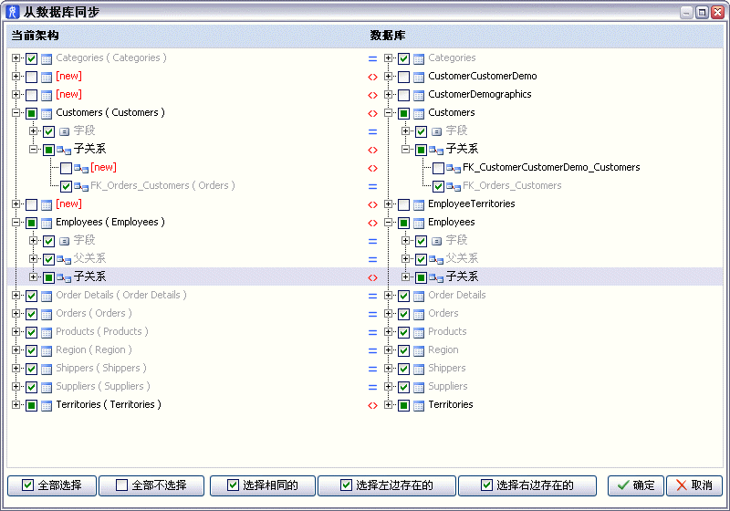Click the not-equal marker on the FK_CustomerCustomerDemo_Customers row

(372, 168)
